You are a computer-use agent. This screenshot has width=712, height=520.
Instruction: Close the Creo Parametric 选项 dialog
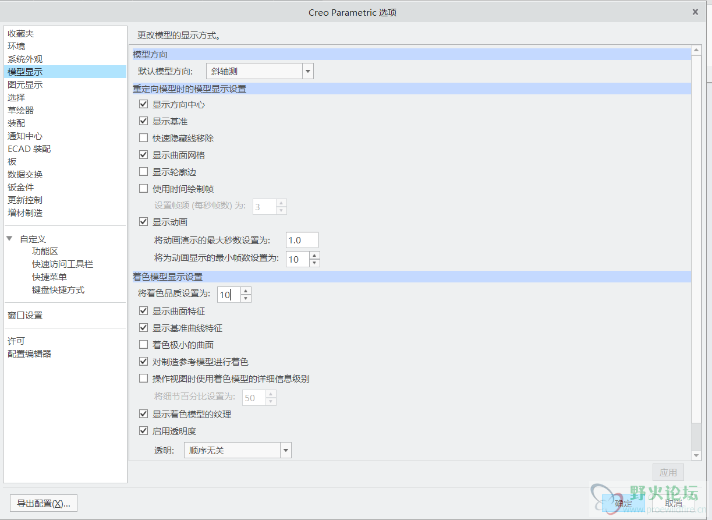click(x=695, y=12)
